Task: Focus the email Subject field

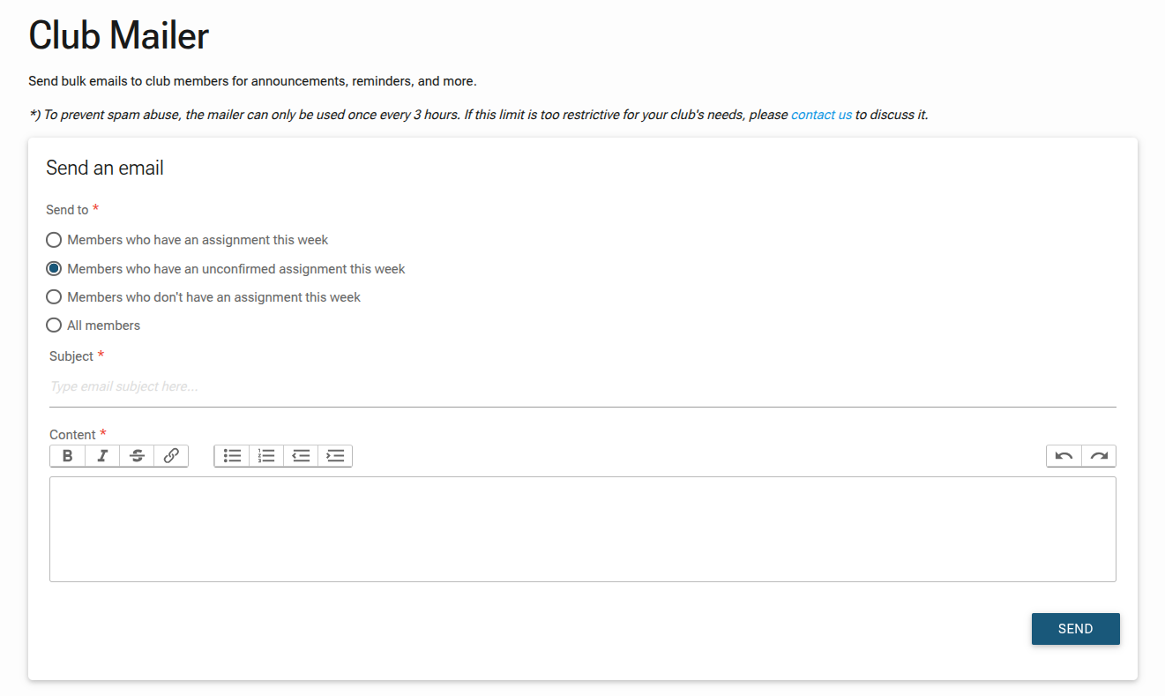Action: [x=582, y=386]
